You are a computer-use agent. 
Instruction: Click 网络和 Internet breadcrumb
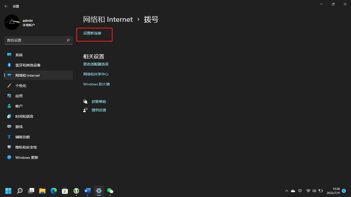point(108,19)
